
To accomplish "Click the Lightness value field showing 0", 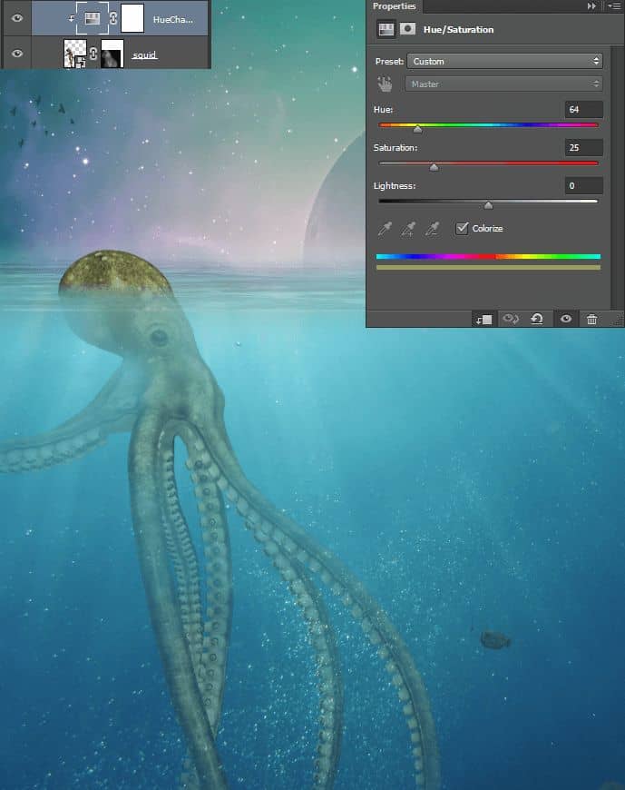I will point(584,185).
